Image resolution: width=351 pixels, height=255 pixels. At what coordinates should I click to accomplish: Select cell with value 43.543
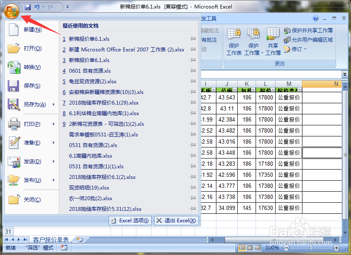click(x=227, y=98)
